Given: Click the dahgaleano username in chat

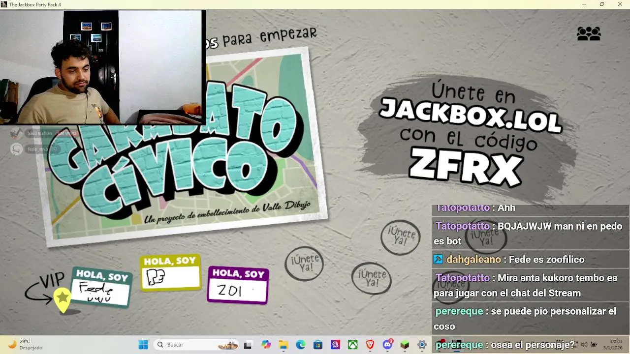Looking at the screenshot, I should tap(473, 260).
